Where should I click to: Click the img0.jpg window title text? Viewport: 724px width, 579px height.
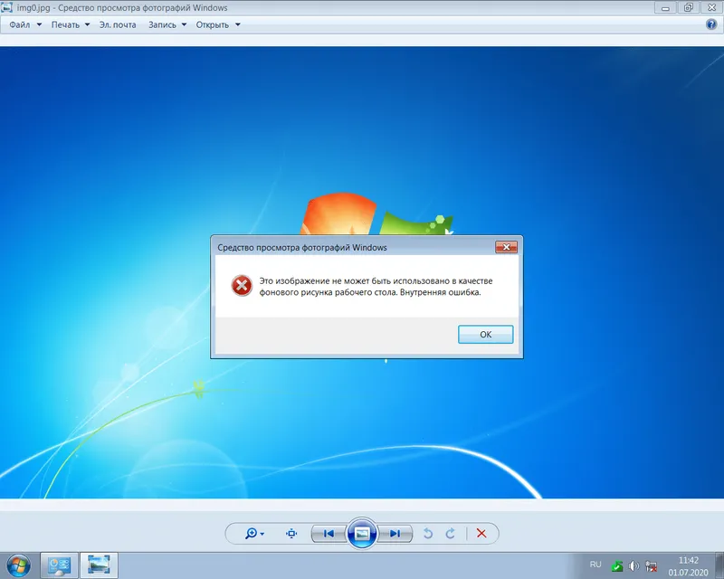click(x=122, y=8)
